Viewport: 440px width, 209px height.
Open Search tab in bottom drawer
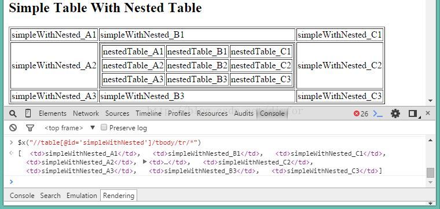pyautogui.click(x=50, y=196)
